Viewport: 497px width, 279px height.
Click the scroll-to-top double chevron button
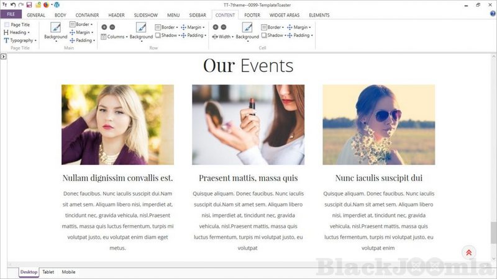coord(468,252)
